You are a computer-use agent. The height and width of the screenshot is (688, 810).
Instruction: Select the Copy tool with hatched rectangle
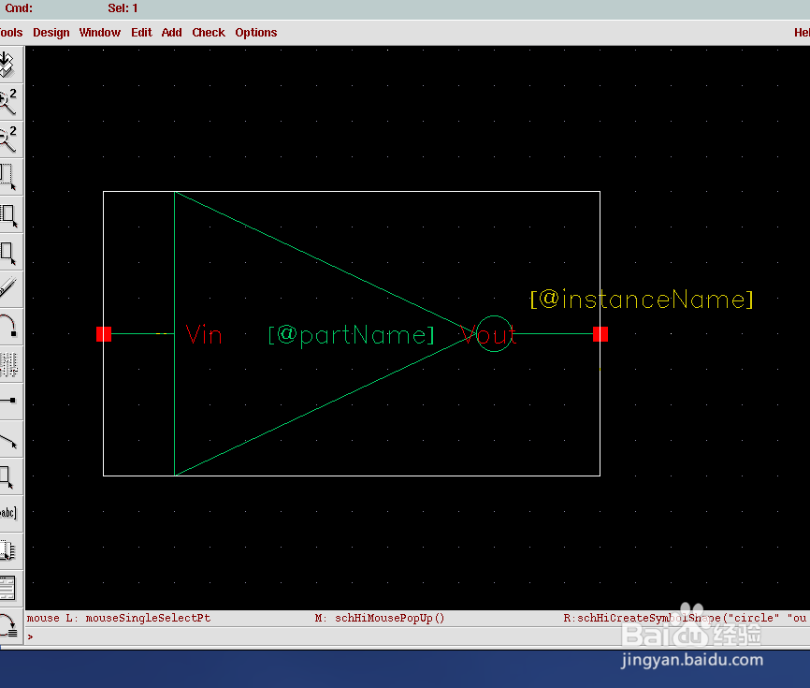click(x=9, y=214)
